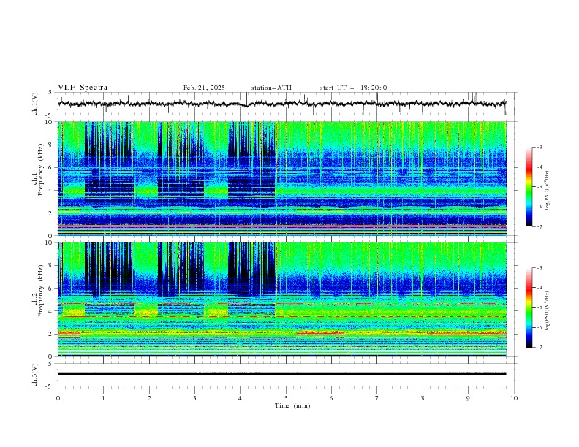This screenshot has width=579, height=447.
Task: Click the 'station=ATH' label
Action: coord(271,88)
